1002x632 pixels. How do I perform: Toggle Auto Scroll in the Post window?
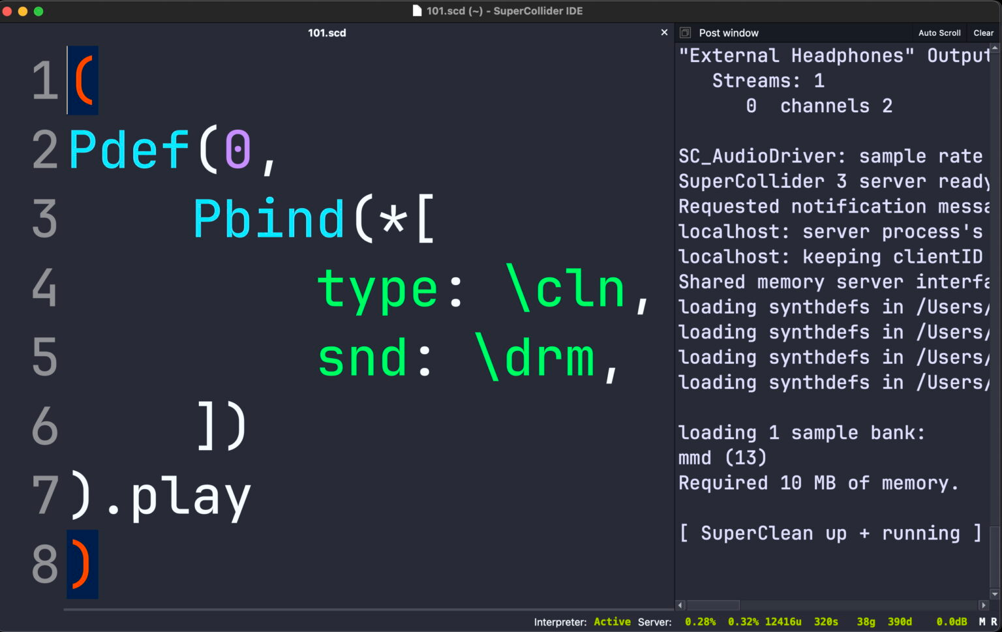pos(939,33)
